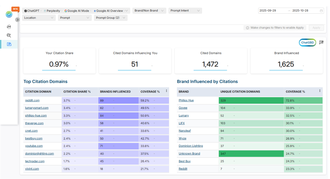
Task: Open the first sidebar icon with sparkles
Action: [9, 27]
